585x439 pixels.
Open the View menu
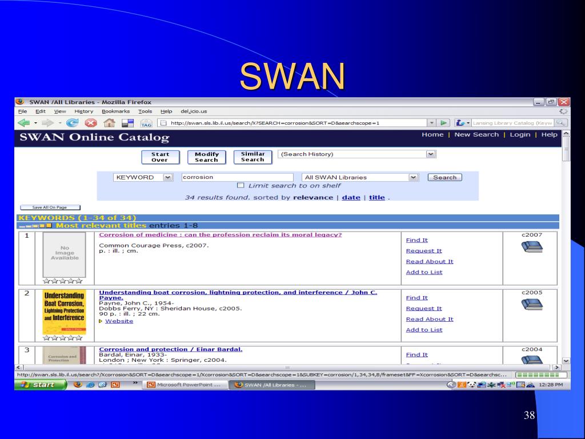point(59,111)
